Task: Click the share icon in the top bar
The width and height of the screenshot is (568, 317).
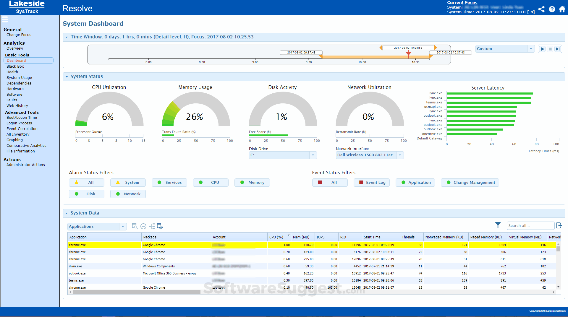Action: (542, 9)
